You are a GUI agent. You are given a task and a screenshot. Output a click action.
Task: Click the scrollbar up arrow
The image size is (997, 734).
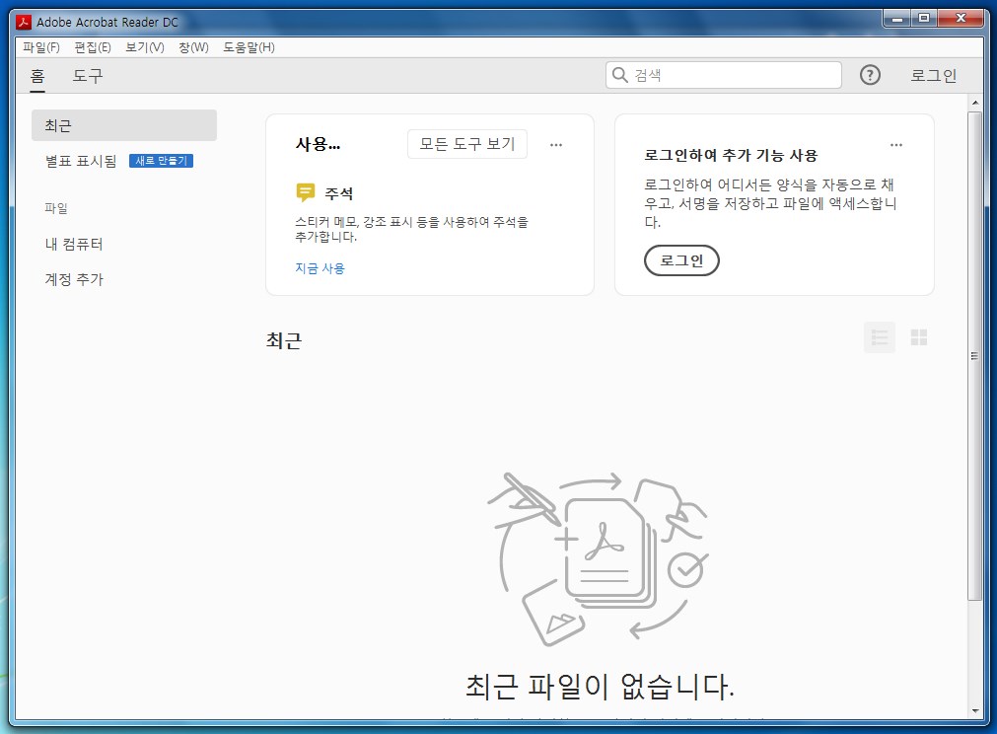pyautogui.click(x=974, y=103)
